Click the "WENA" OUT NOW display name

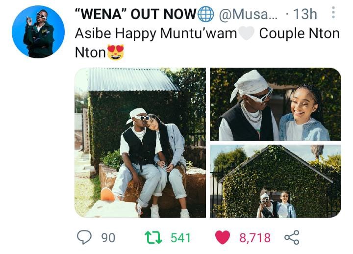[136, 14]
